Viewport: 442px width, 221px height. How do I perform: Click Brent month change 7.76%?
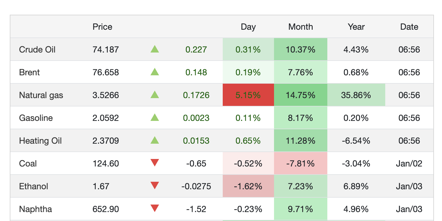(301, 72)
